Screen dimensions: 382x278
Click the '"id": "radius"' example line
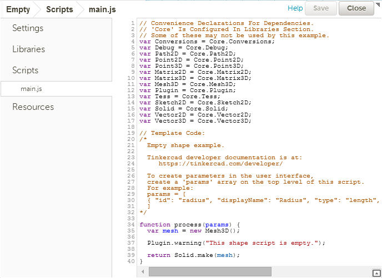(263, 200)
